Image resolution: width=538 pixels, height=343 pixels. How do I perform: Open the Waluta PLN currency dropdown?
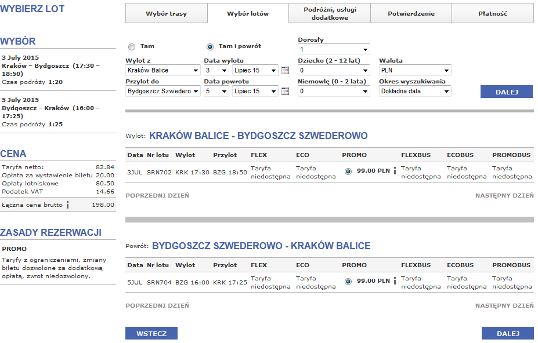click(x=415, y=70)
